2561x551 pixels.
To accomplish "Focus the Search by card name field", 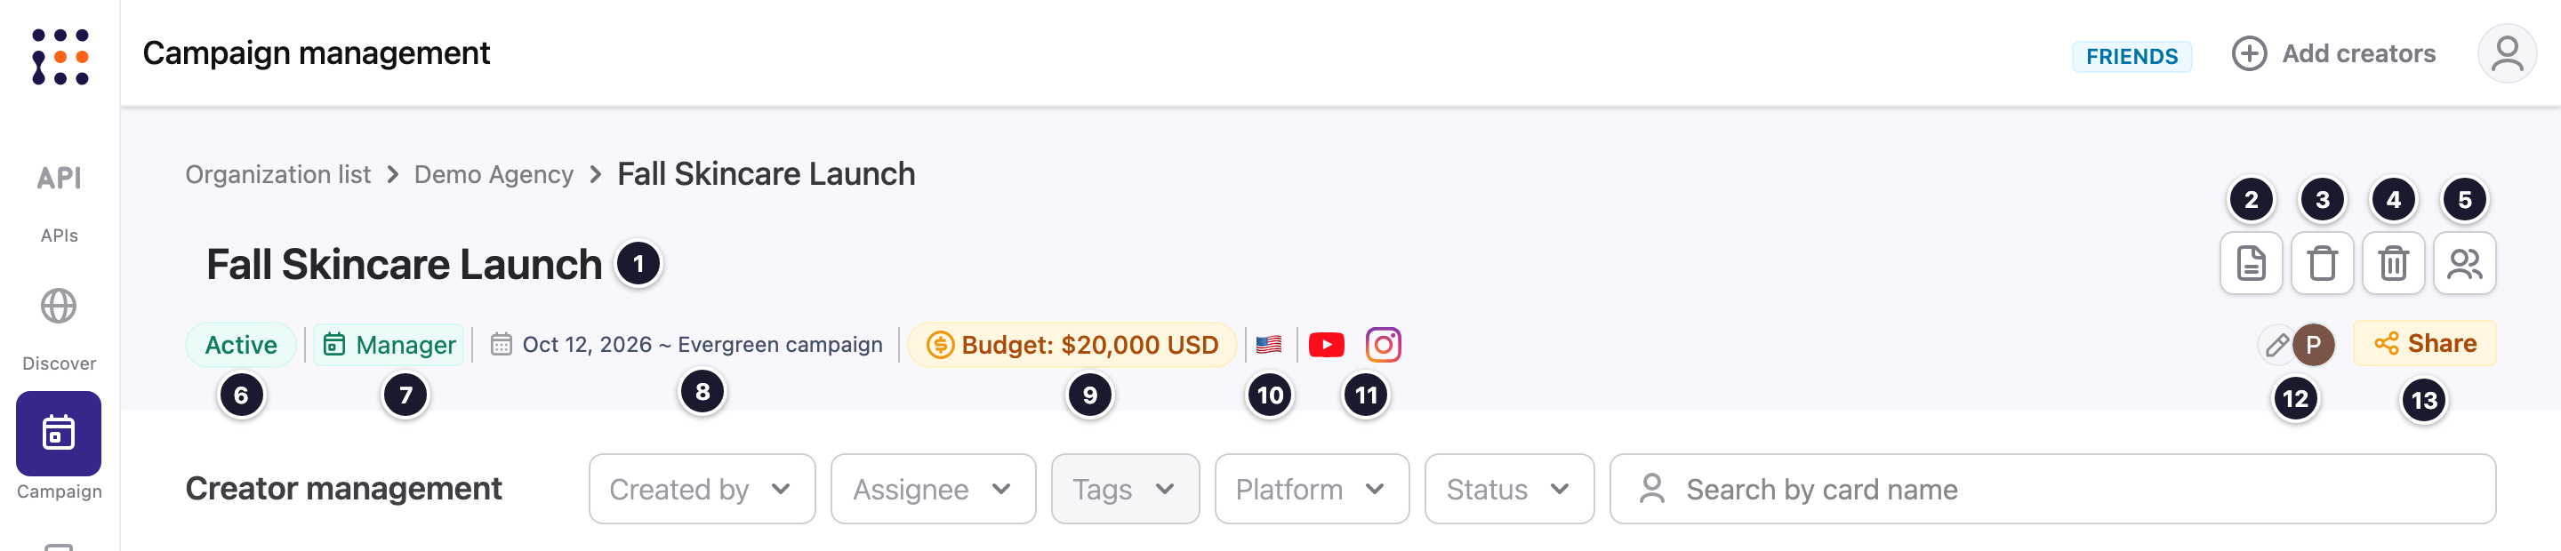I will [2052, 489].
